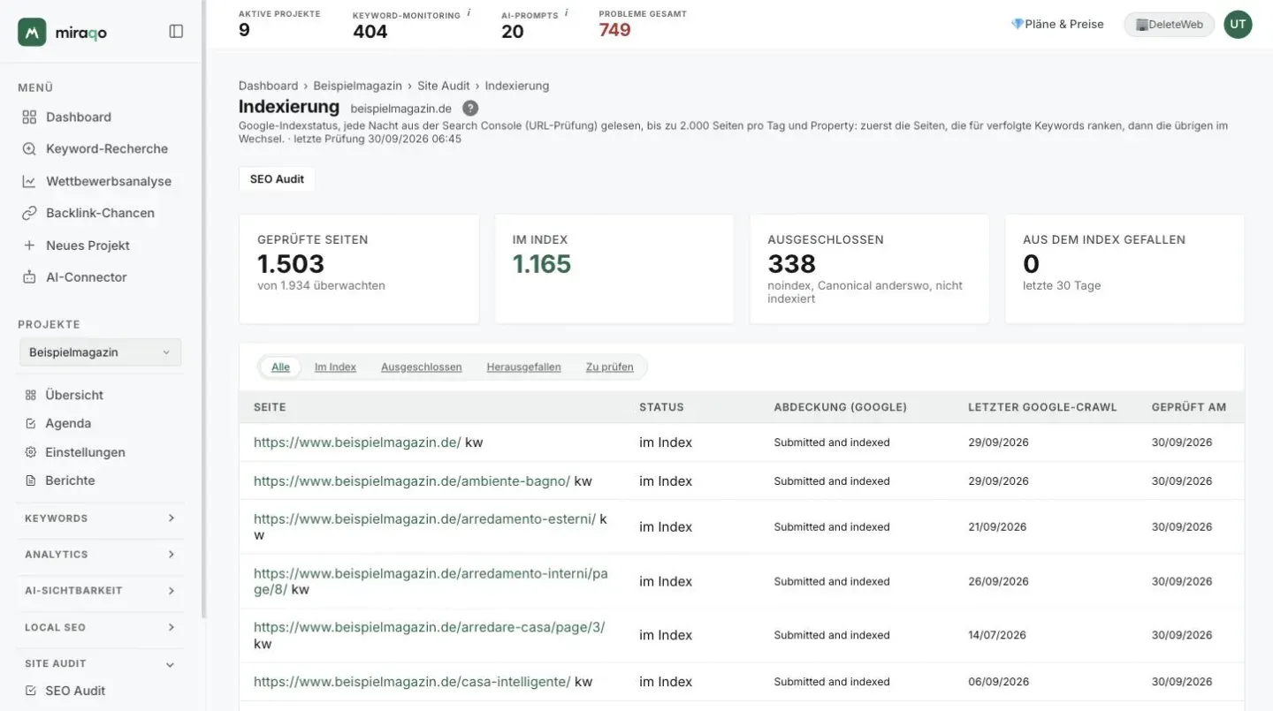The image size is (1273, 711).
Task: Expand the Keywords sidebar section
Action: point(100,518)
